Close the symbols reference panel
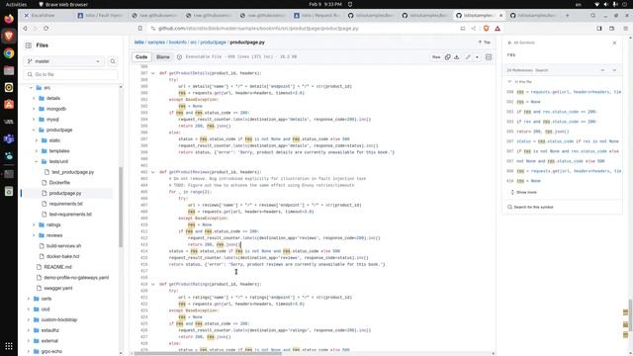 pos(614,43)
